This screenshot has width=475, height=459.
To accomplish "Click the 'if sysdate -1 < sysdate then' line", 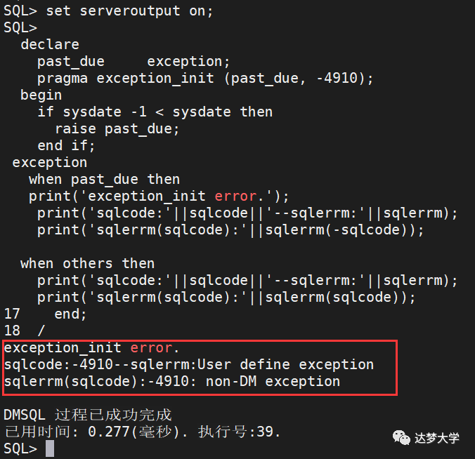I will 155,112.
